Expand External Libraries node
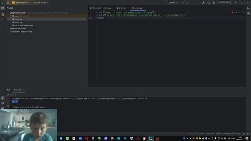Image resolution: width=251 pixels, height=141 pixels. pyautogui.click(x=8, y=29)
